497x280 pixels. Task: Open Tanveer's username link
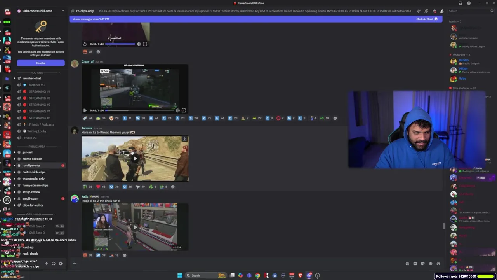pos(87,128)
